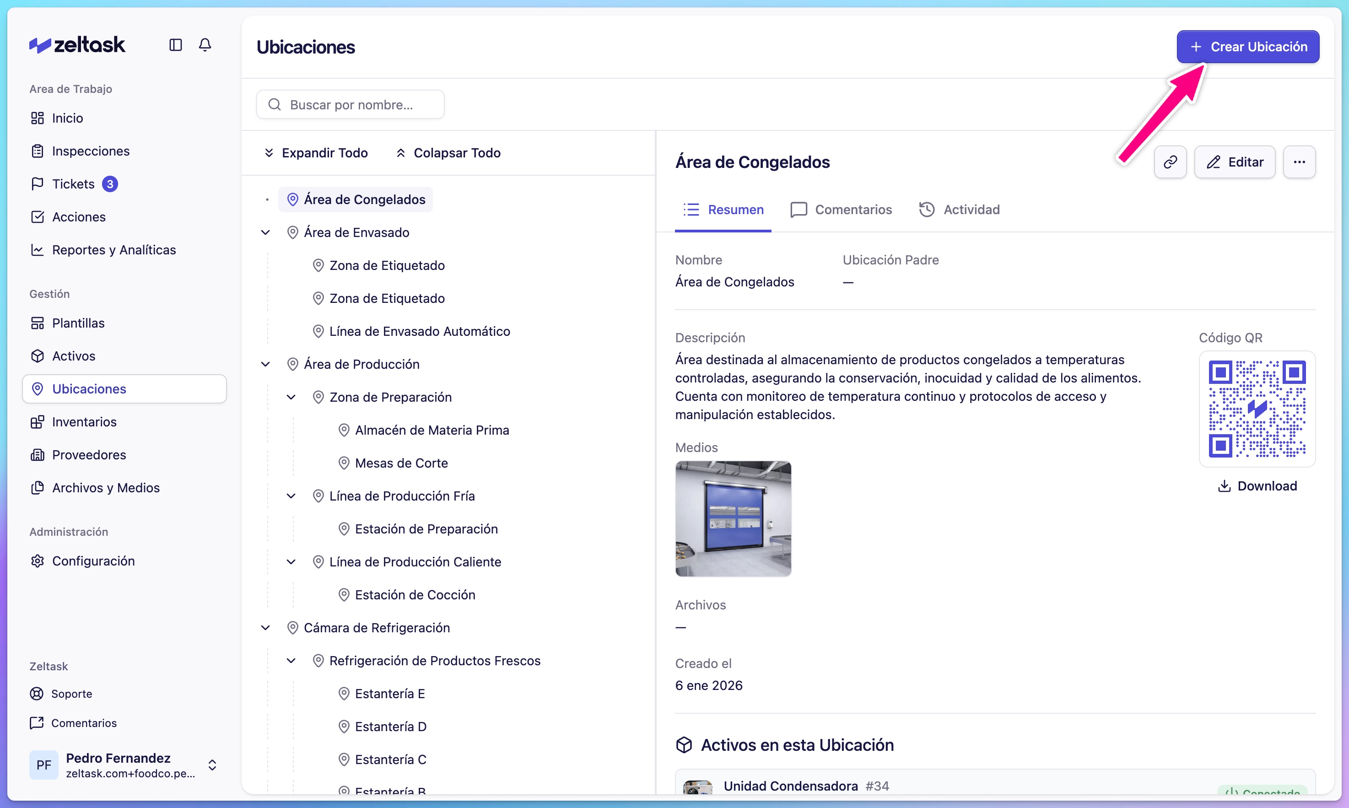Download the QR code
This screenshot has width=1349, height=808.
coord(1257,486)
